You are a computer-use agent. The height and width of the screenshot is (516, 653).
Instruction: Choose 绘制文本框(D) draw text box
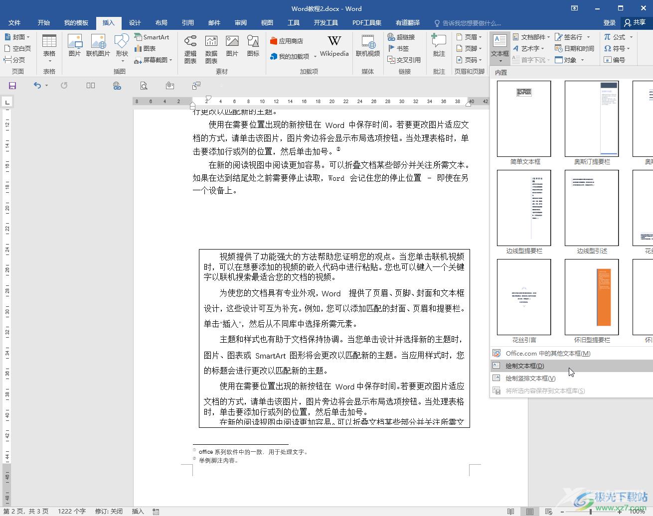click(x=571, y=366)
